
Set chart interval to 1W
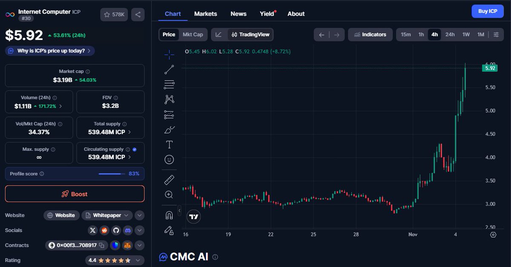466,34
